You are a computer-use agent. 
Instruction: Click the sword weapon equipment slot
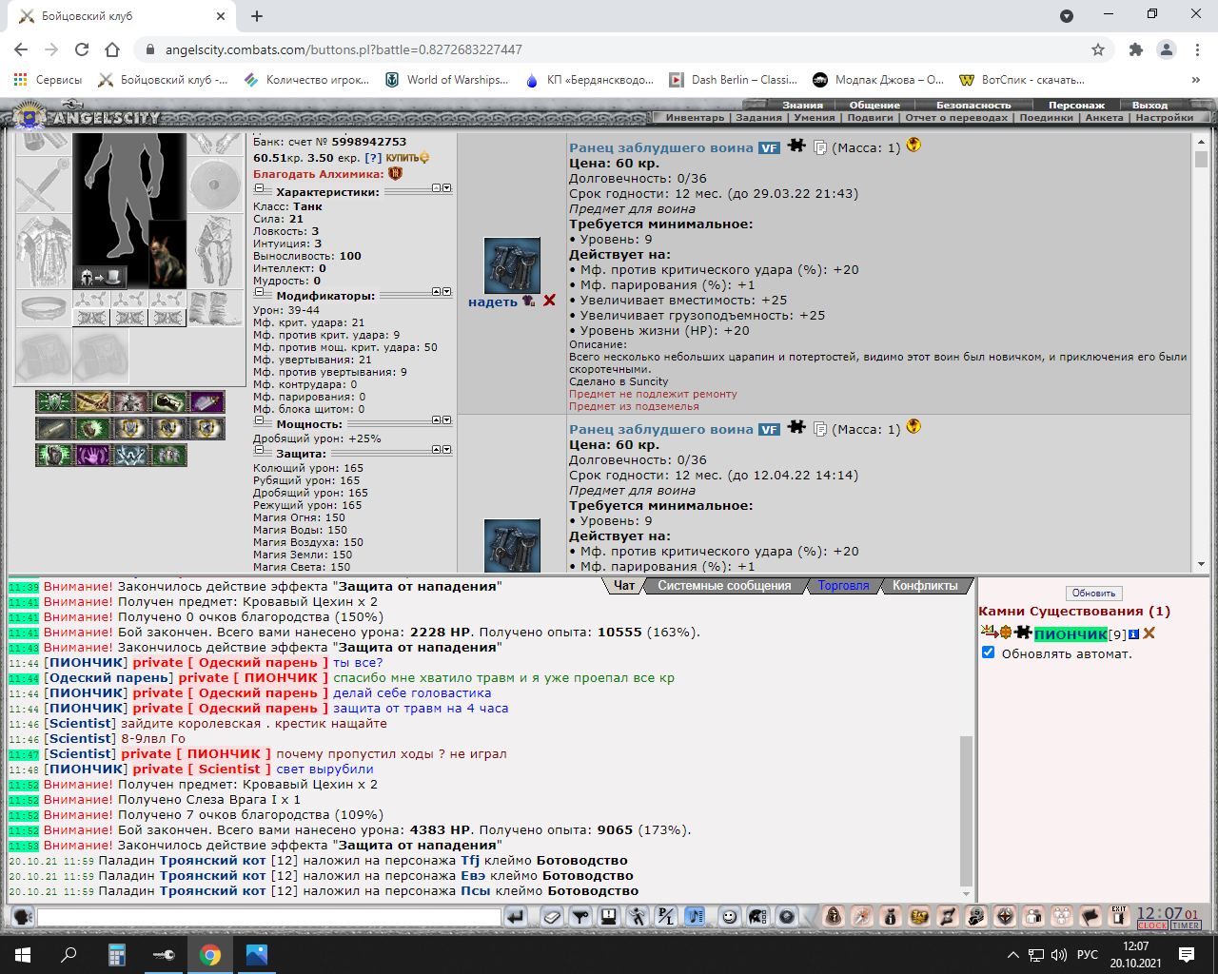click(x=44, y=185)
